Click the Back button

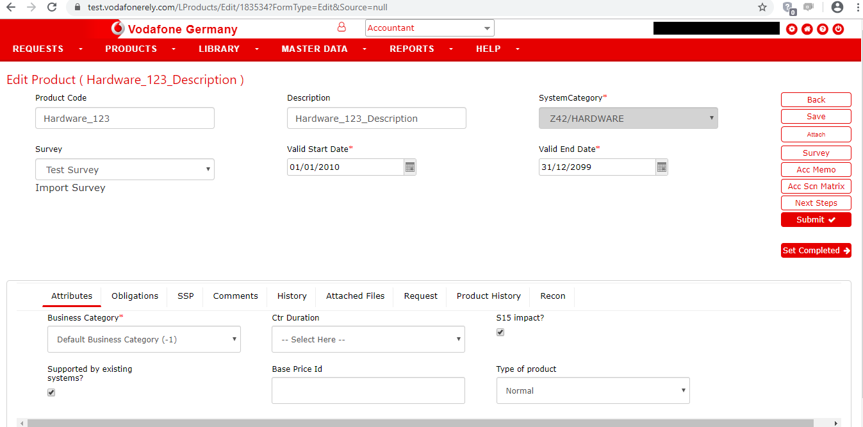(x=816, y=99)
